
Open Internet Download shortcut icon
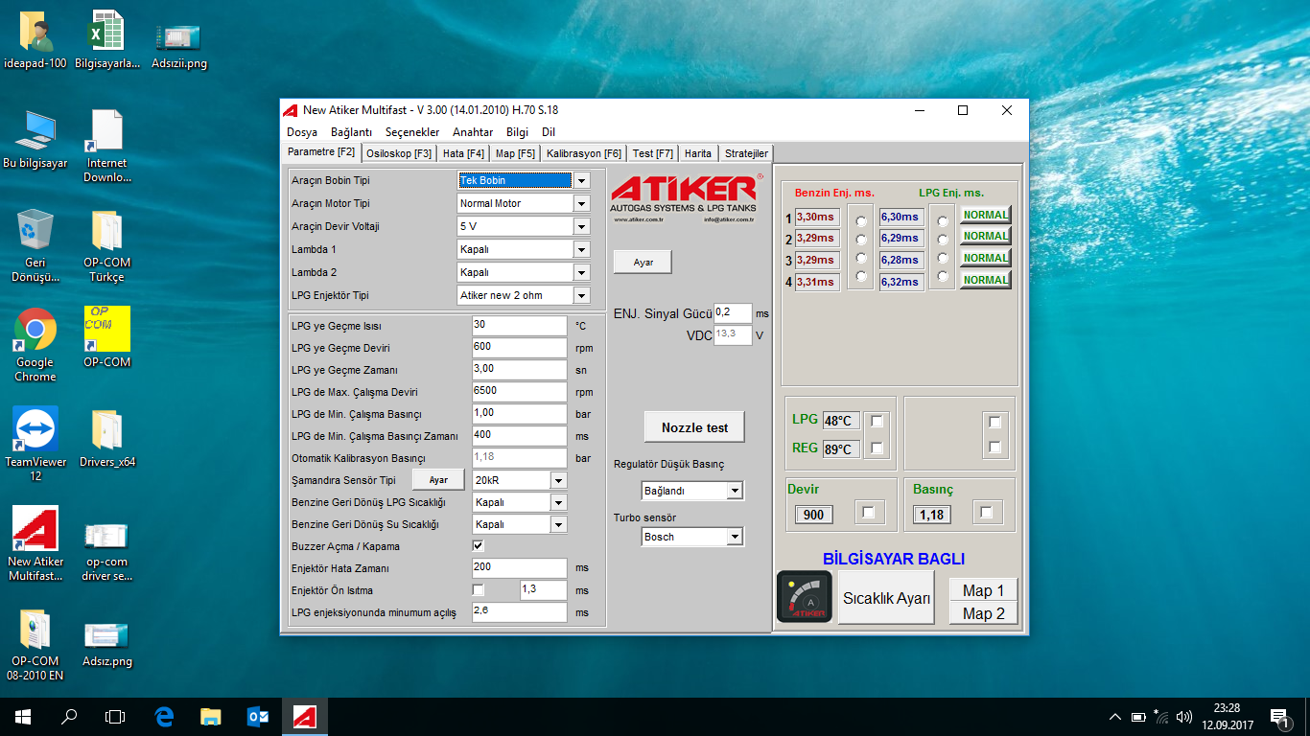coord(107,146)
